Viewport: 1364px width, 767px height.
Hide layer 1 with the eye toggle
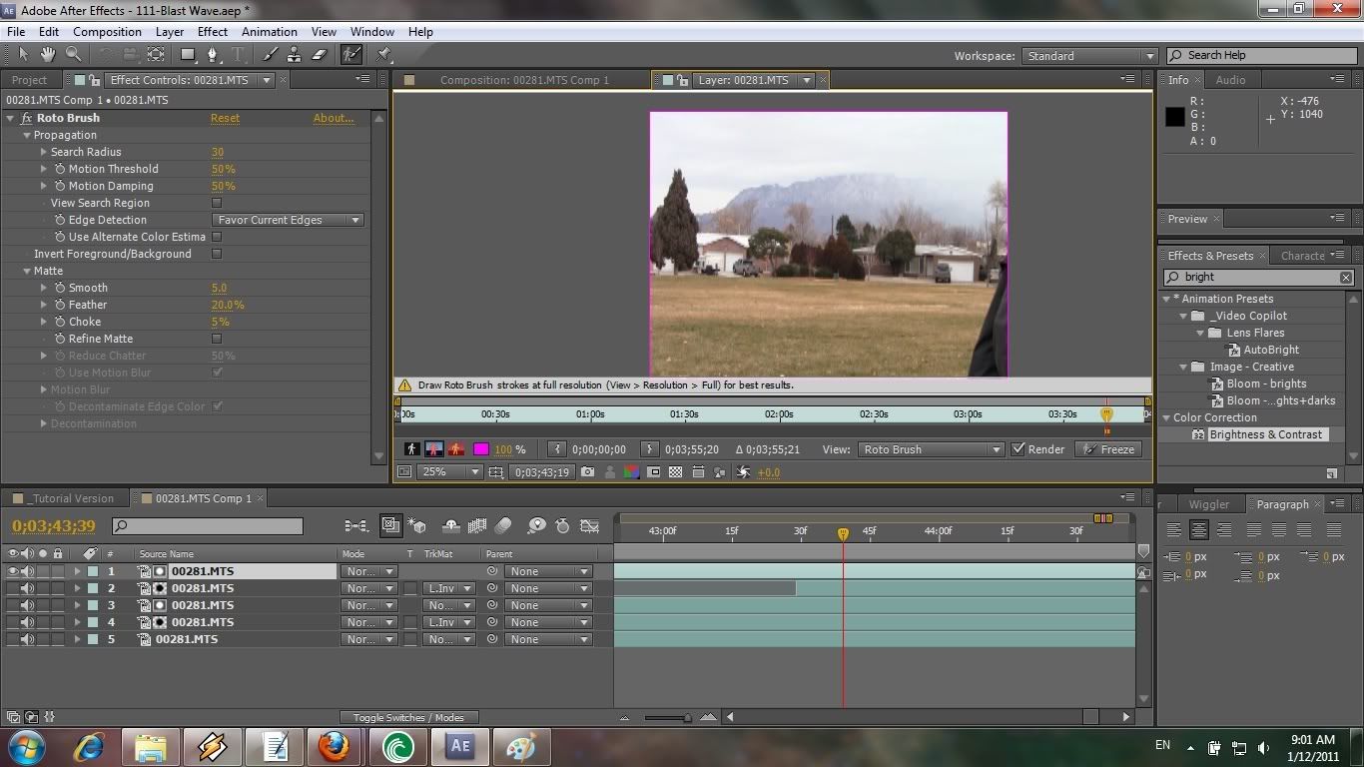(13, 571)
